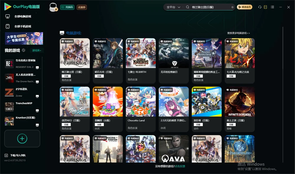The image size is (295, 174).
Task: Click the 电脑游戏 section monitor icon
Action: [62, 33]
